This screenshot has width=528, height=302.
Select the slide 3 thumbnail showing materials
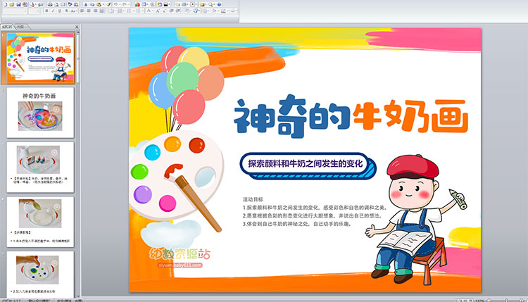(40, 167)
